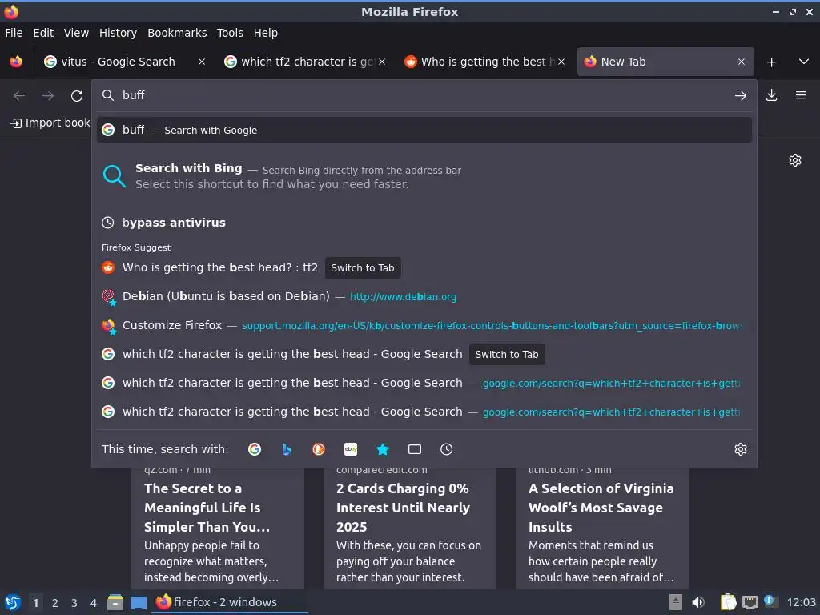
Task: Click Switch to Tab for Reddit tf2 result
Action: [x=363, y=267]
